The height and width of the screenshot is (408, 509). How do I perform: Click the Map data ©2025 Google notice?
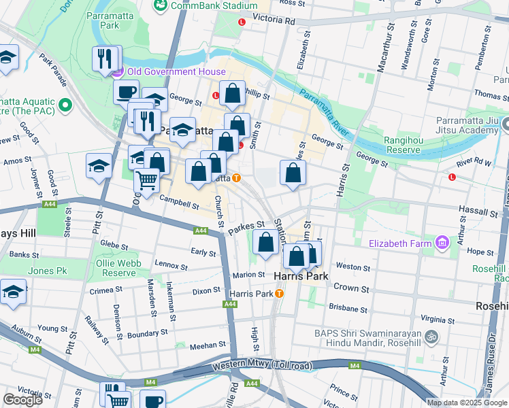[467, 403]
